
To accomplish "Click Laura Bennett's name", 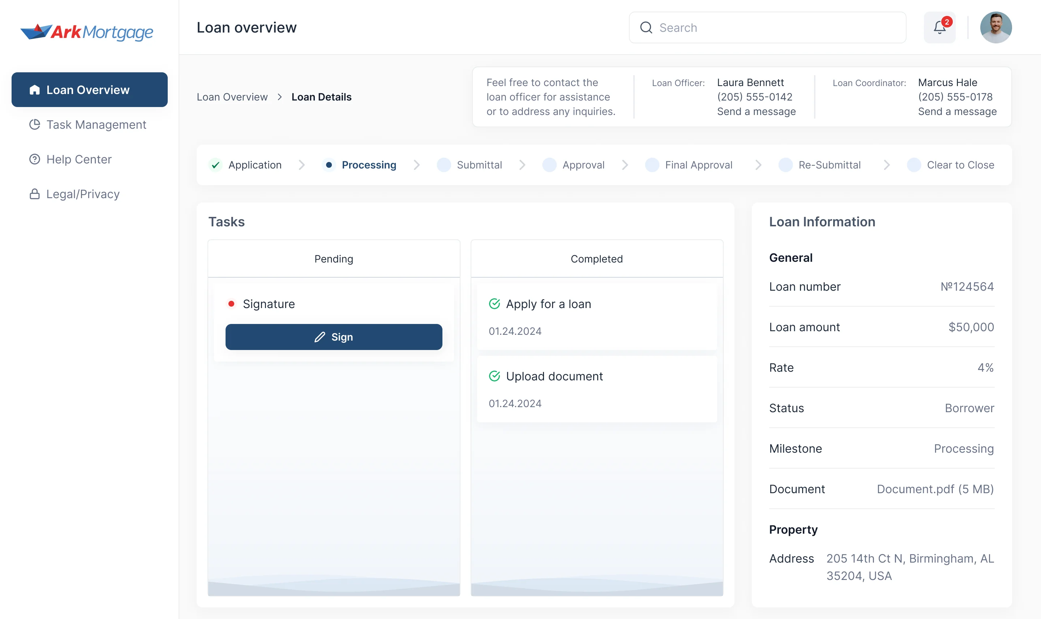I will tap(750, 82).
